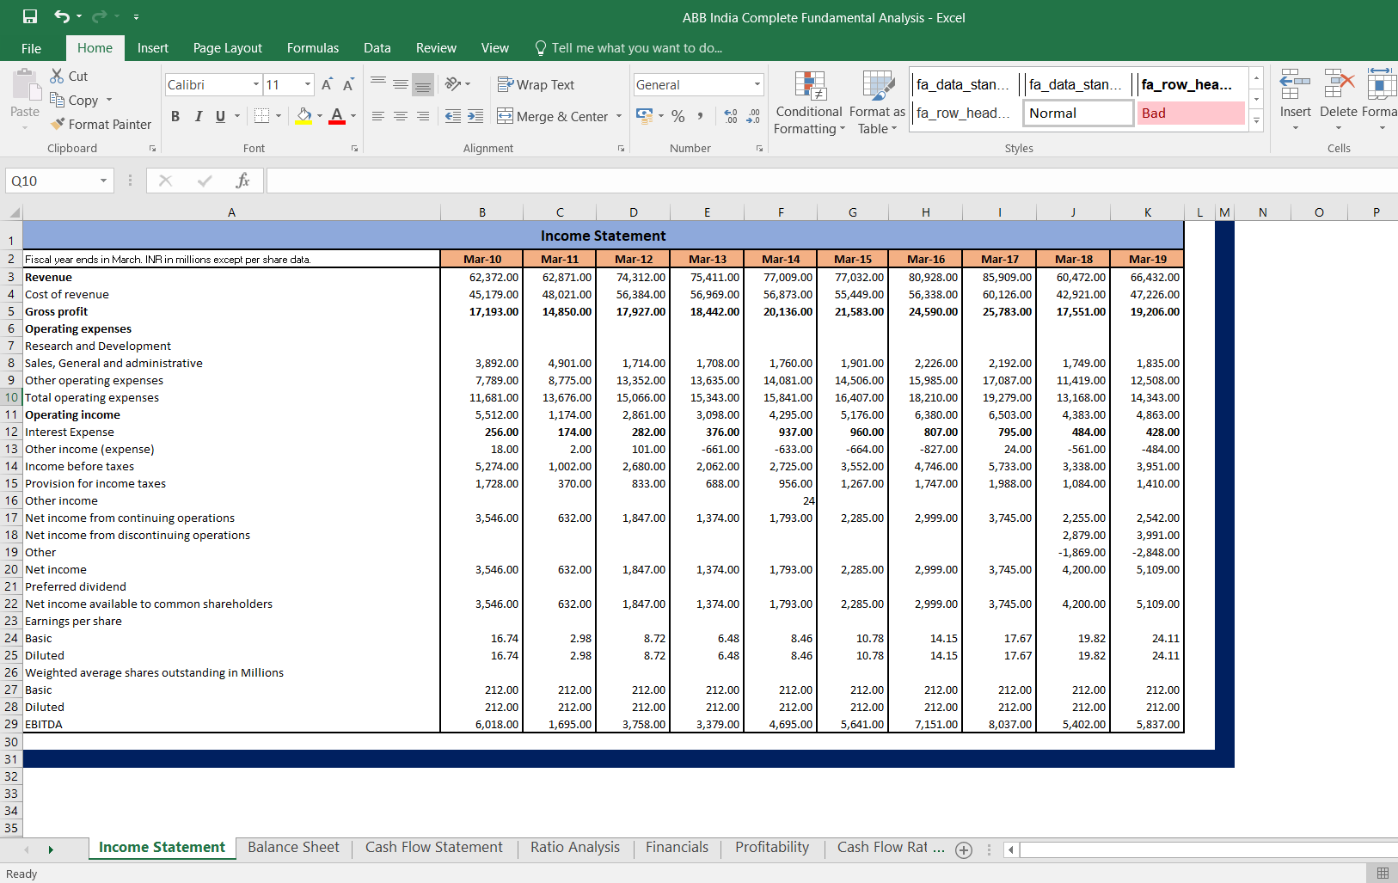The image size is (1398, 883).
Task: Decrease font size with the smaller A icon
Action: point(348,84)
